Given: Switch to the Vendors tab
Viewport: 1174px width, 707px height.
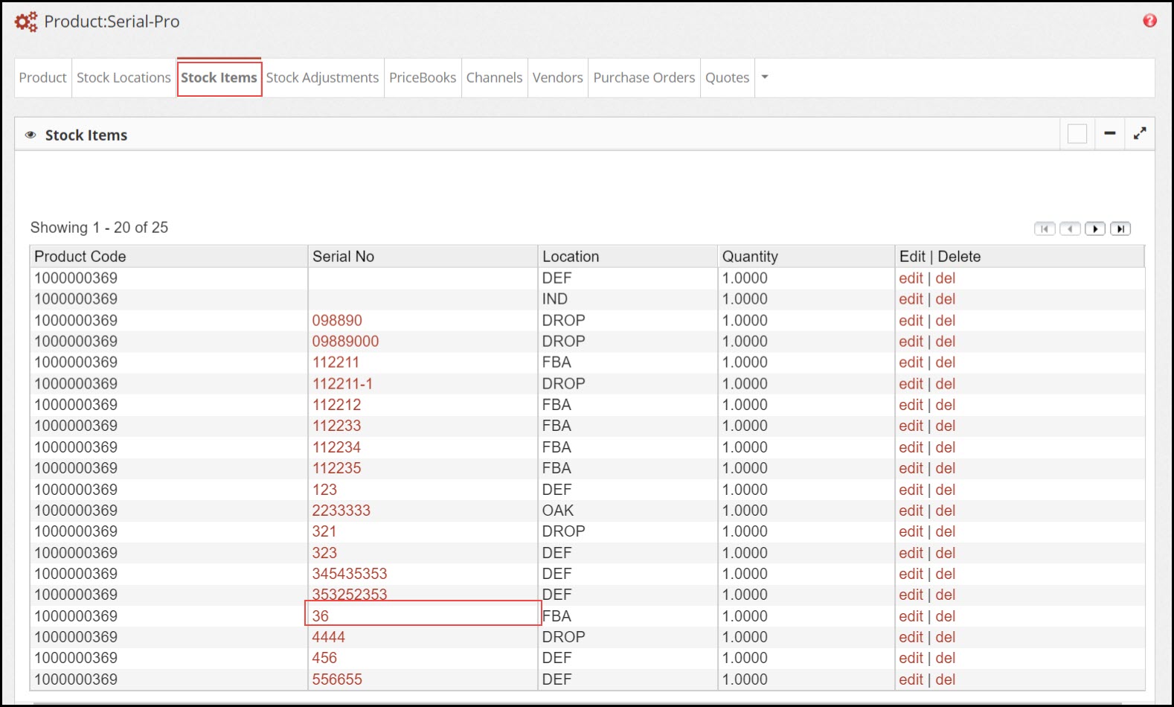Looking at the screenshot, I should (557, 77).
